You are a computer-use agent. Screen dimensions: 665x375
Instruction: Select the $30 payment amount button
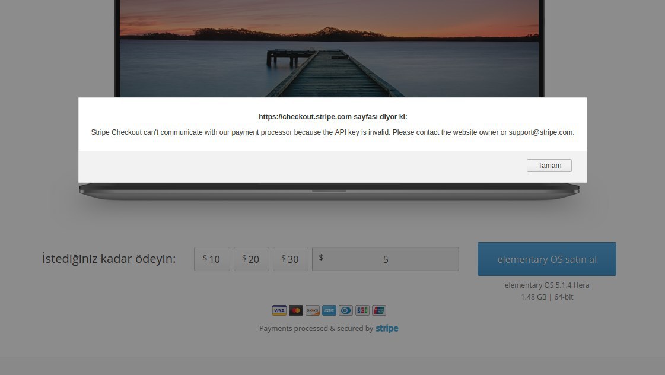coord(291,259)
